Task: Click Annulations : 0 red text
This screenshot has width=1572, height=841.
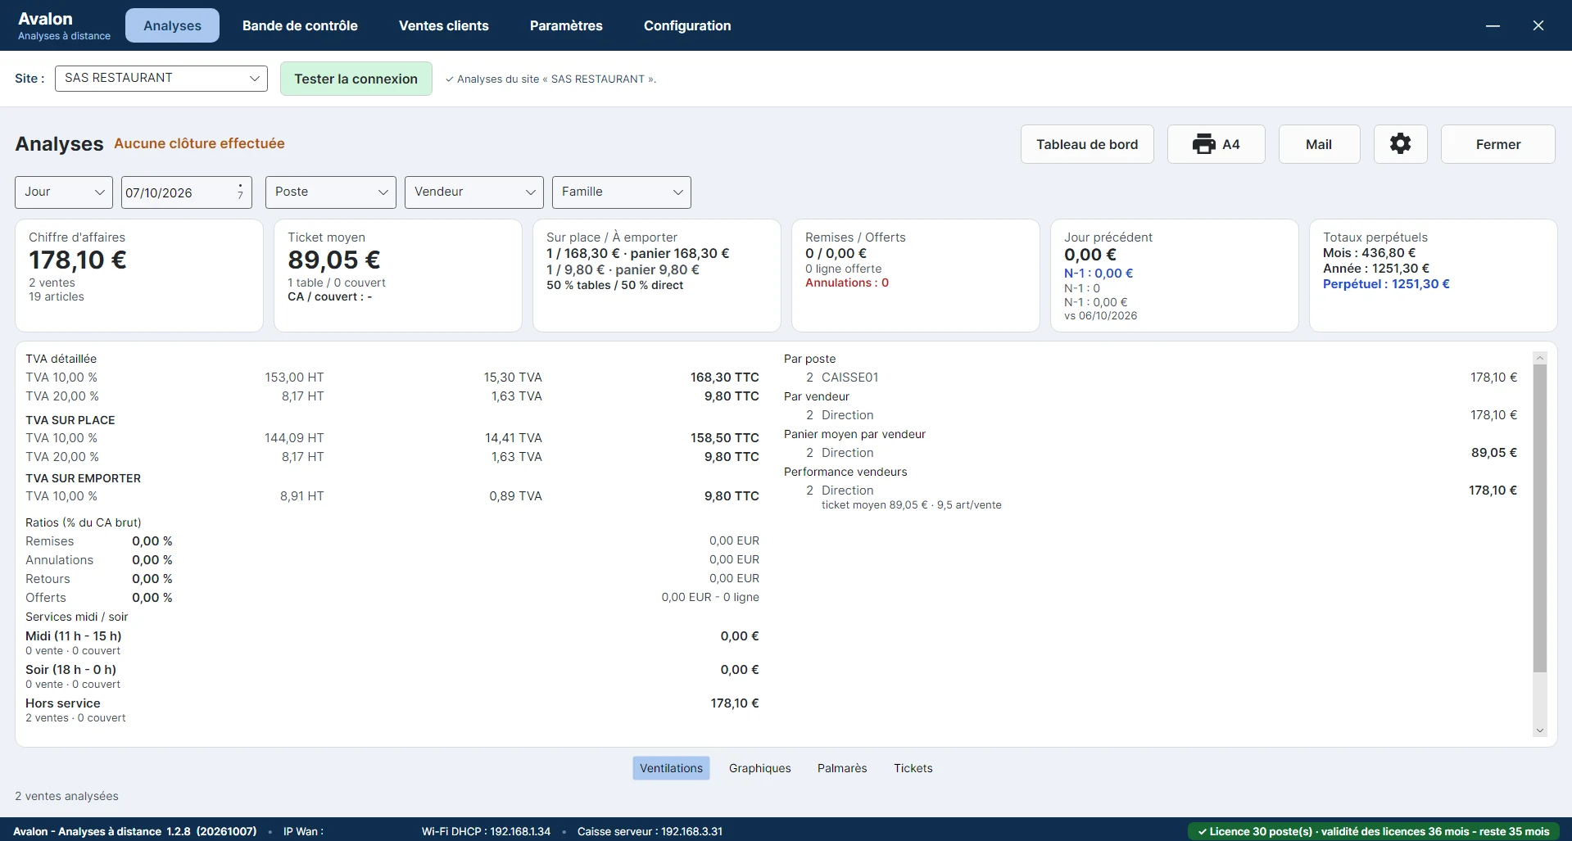Action: (x=847, y=283)
